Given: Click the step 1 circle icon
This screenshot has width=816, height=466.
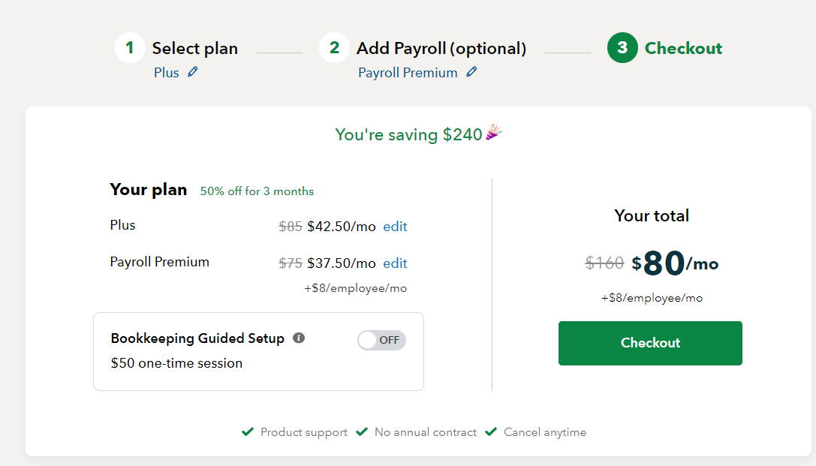Looking at the screenshot, I should point(130,48).
